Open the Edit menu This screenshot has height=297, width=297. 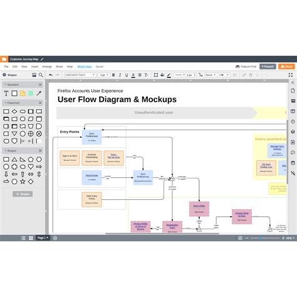tap(15, 66)
